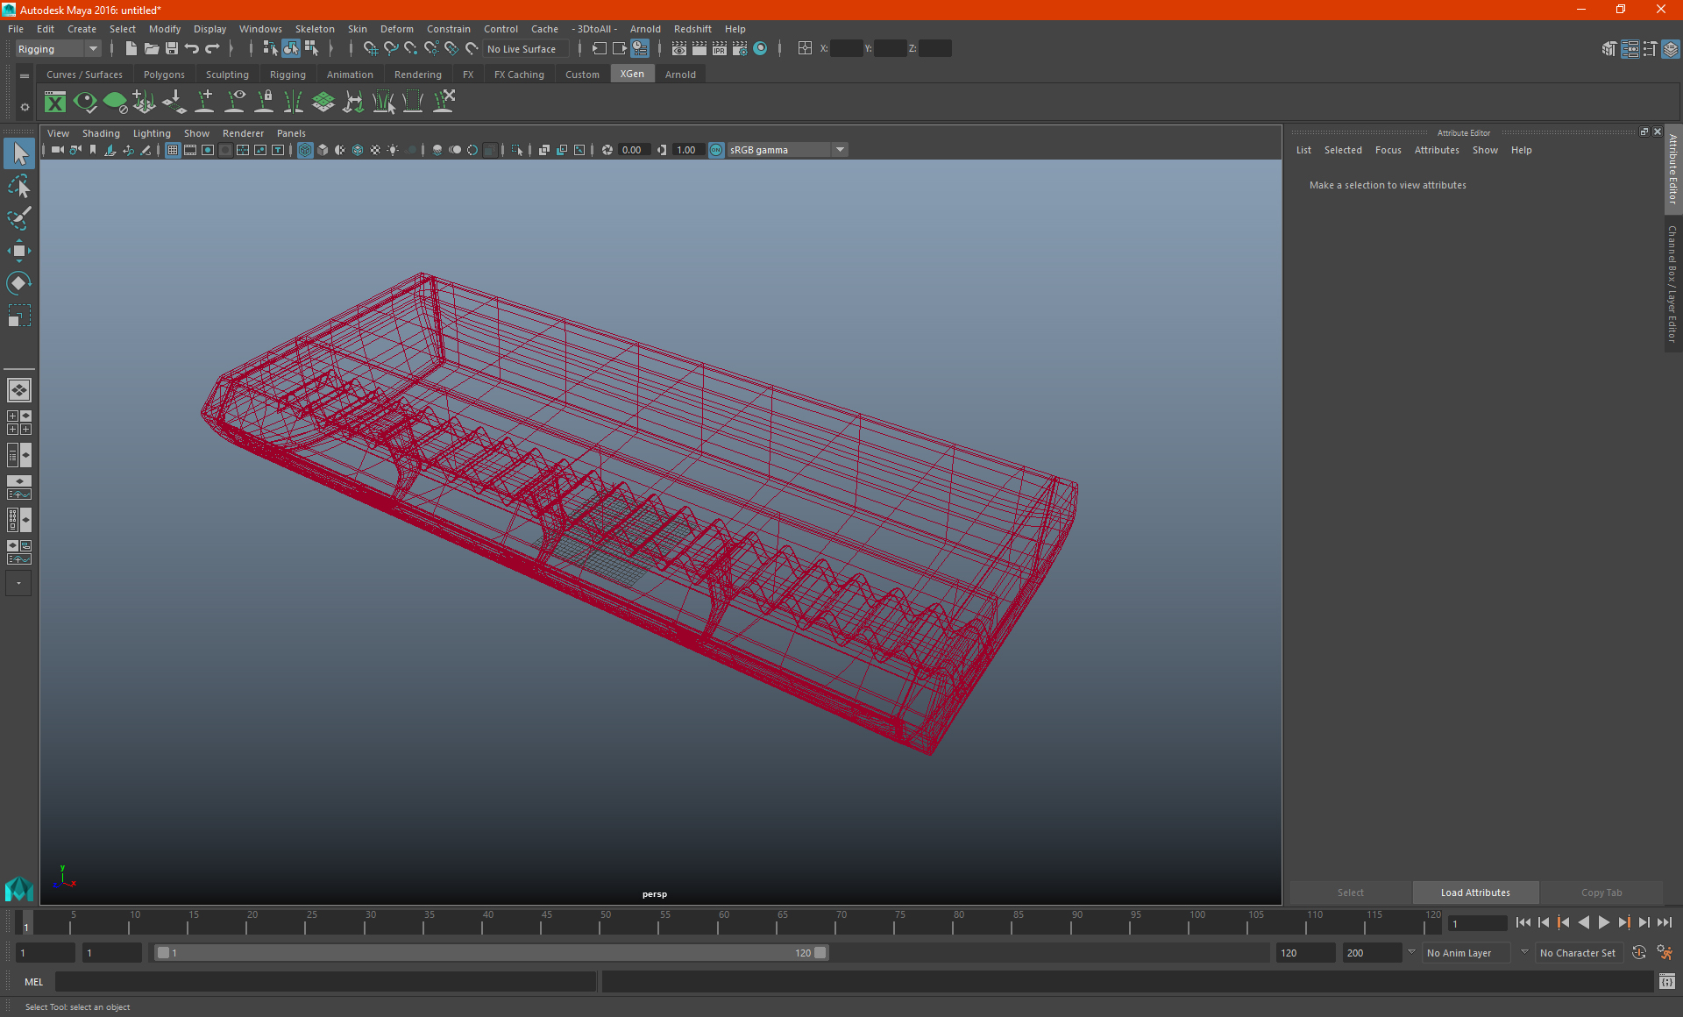Switch to the Polygons shelf tab
1683x1017 pixels.
point(164,75)
